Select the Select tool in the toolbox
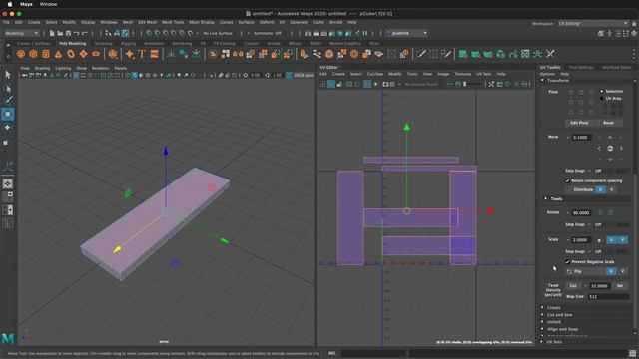 8,75
